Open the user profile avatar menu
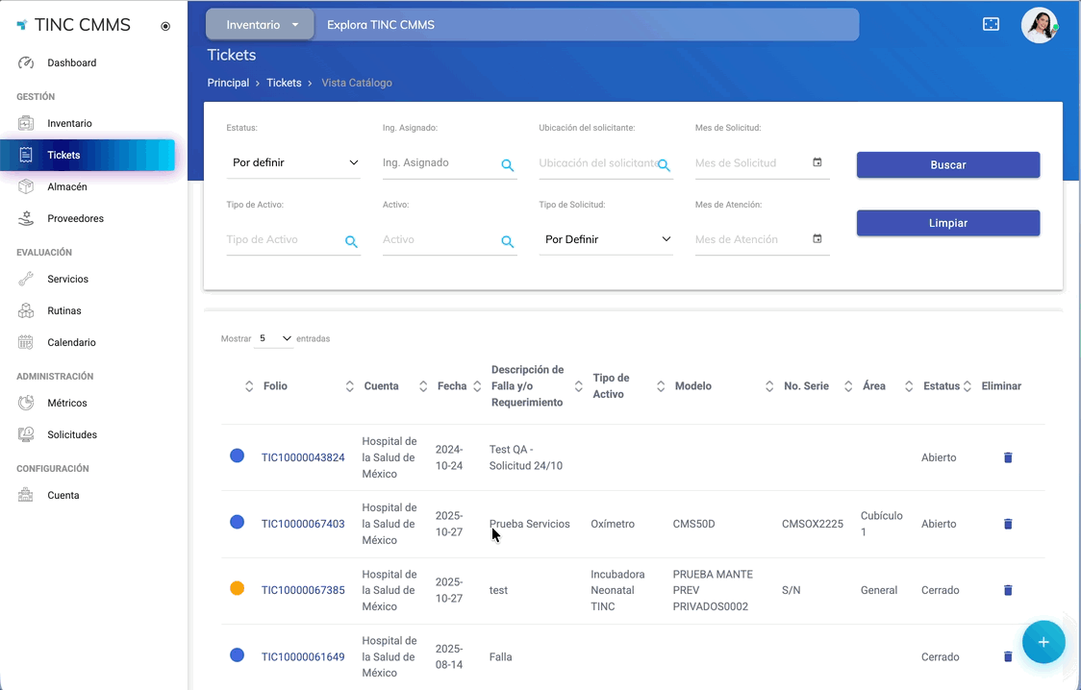Viewport: 1081px width, 690px height. coord(1039,25)
